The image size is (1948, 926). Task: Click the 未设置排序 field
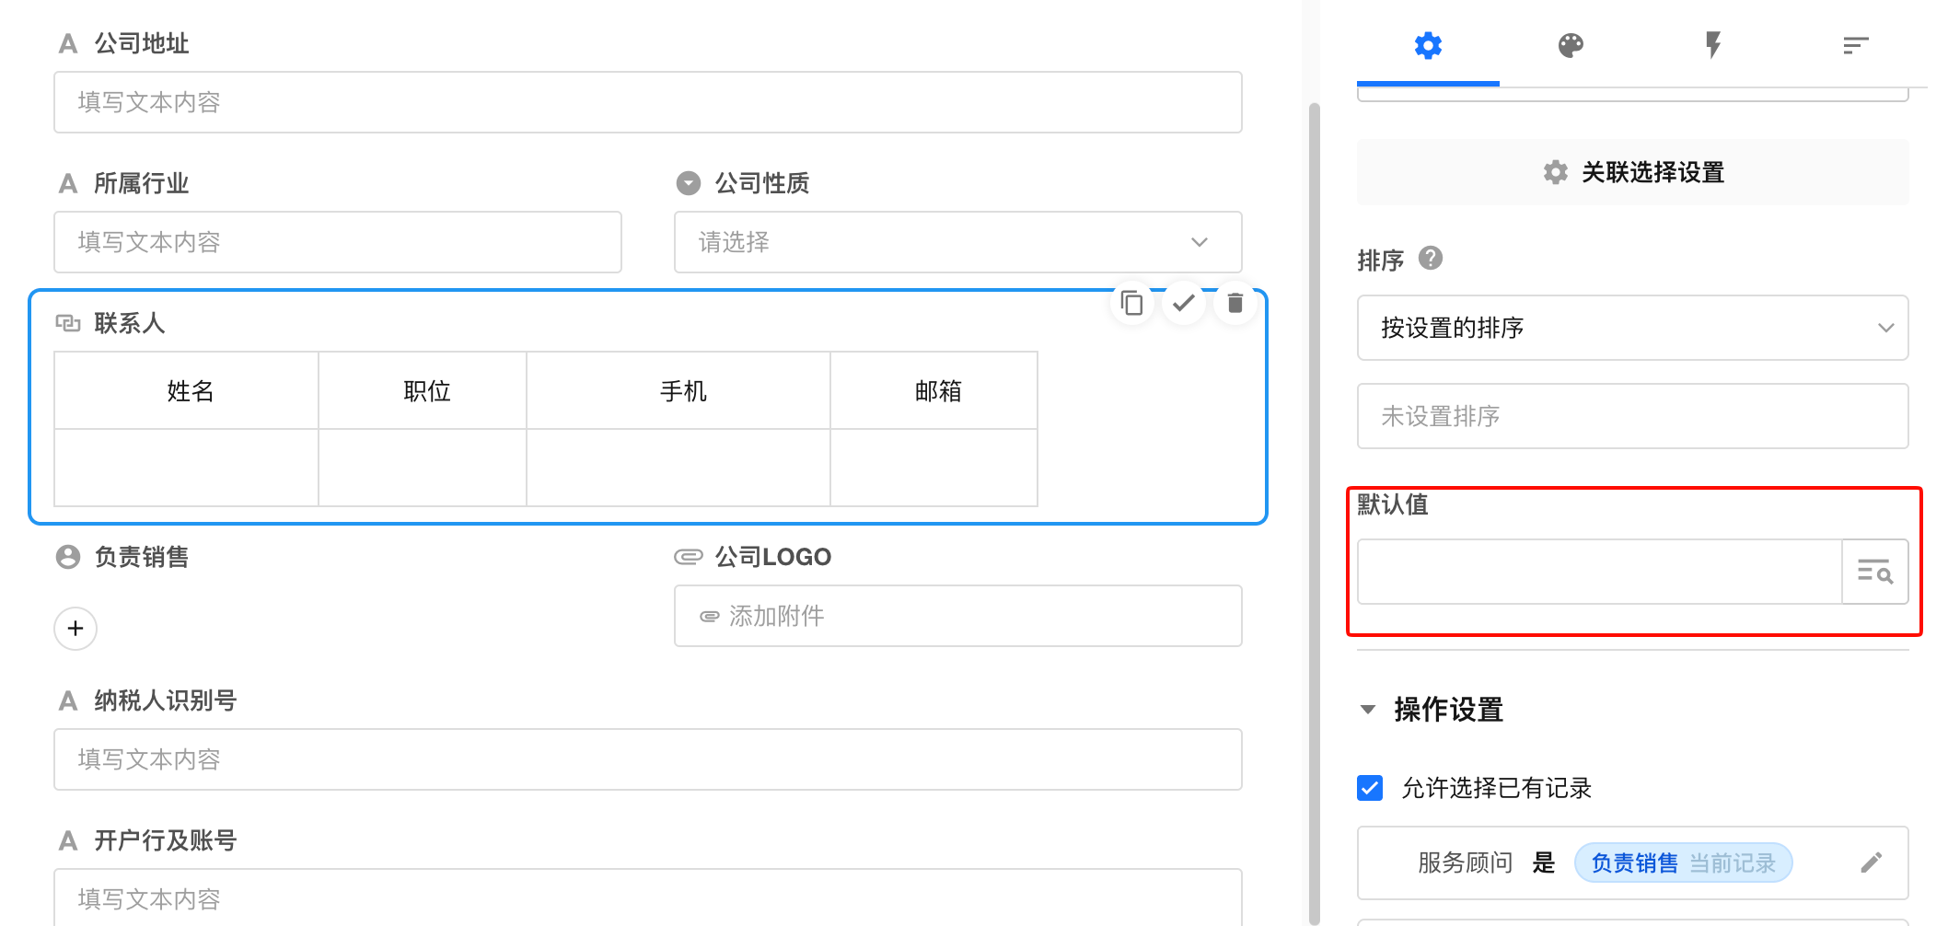[x=1631, y=416]
